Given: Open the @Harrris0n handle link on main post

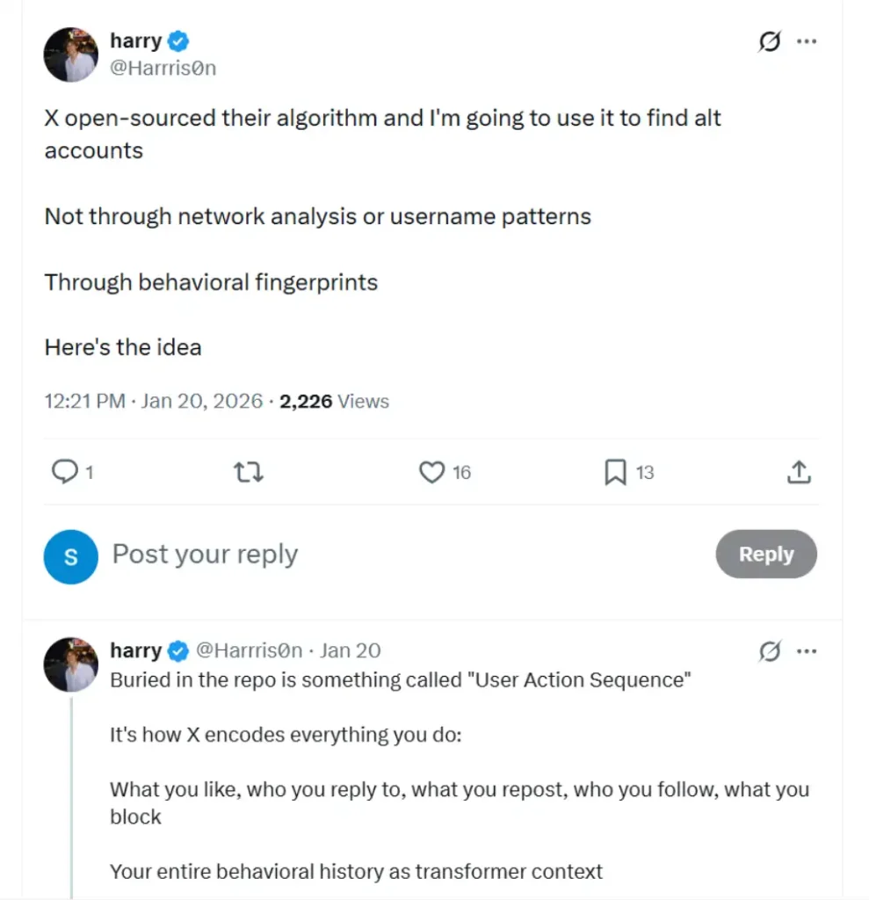Looking at the screenshot, I should pos(163,68).
